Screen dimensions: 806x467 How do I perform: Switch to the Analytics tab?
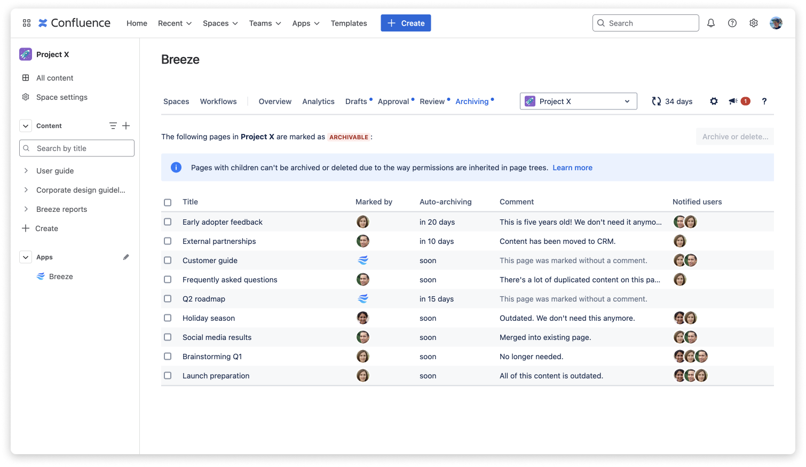click(x=318, y=101)
